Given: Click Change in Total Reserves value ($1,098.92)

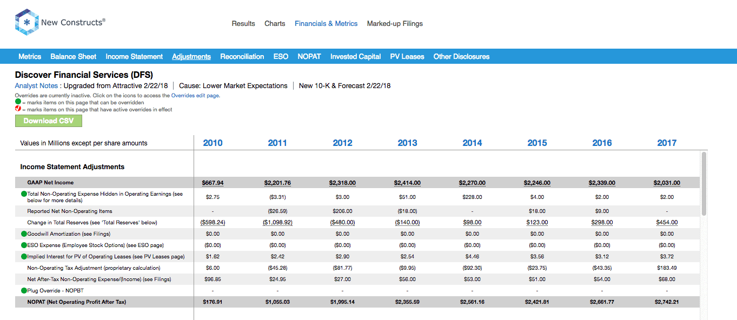Looking at the screenshot, I should [277, 223].
